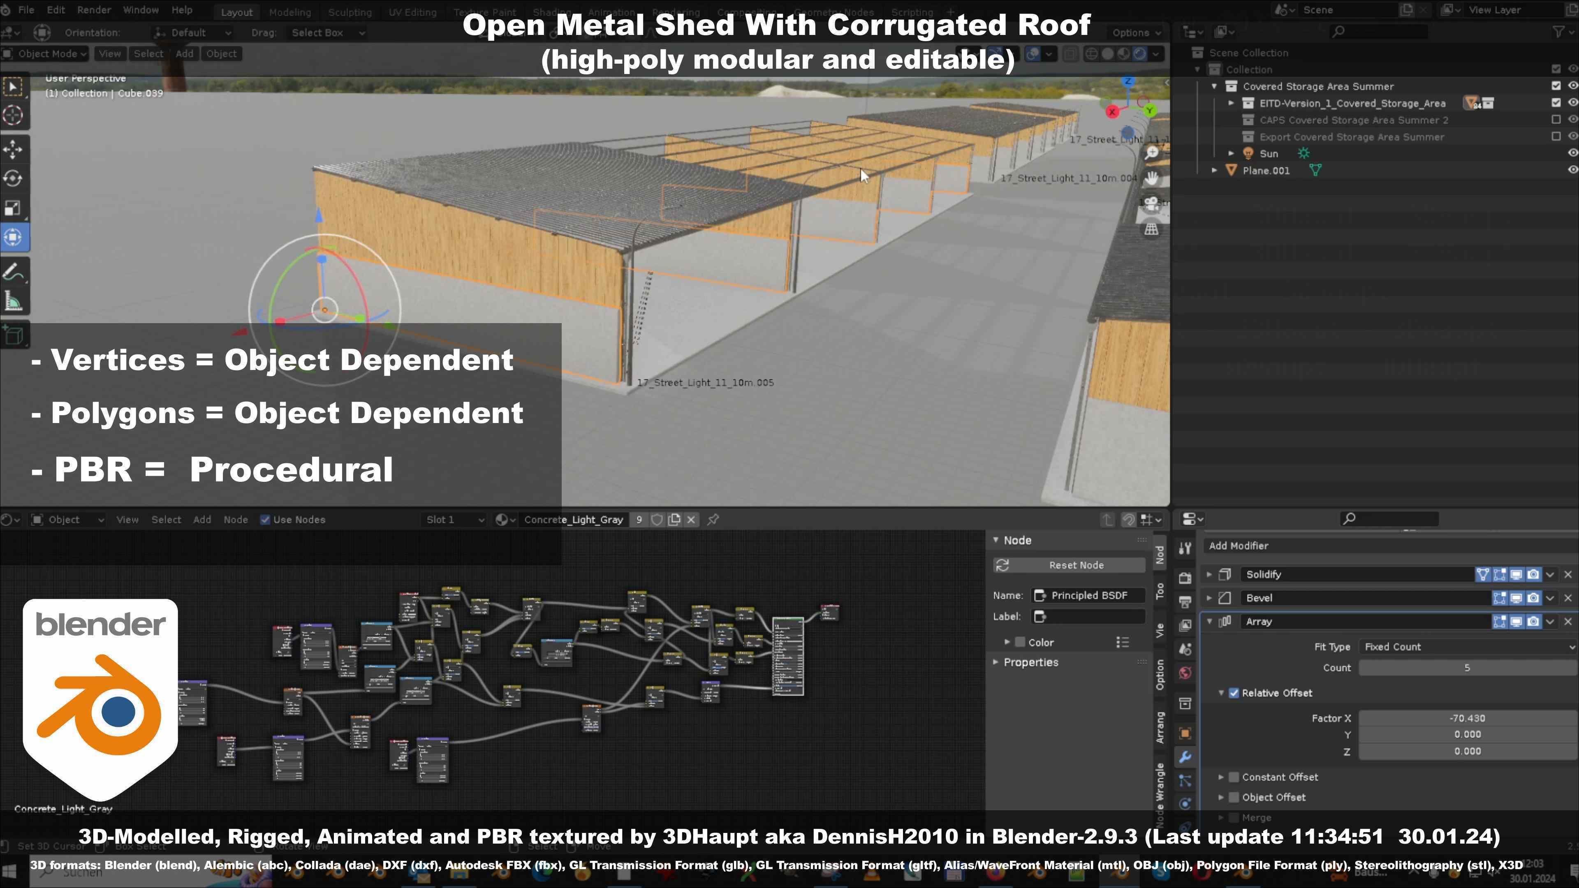The width and height of the screenshot is (1579, 888).
Task: Enable the Object Offset checkbox
Action: point(1234,797)
